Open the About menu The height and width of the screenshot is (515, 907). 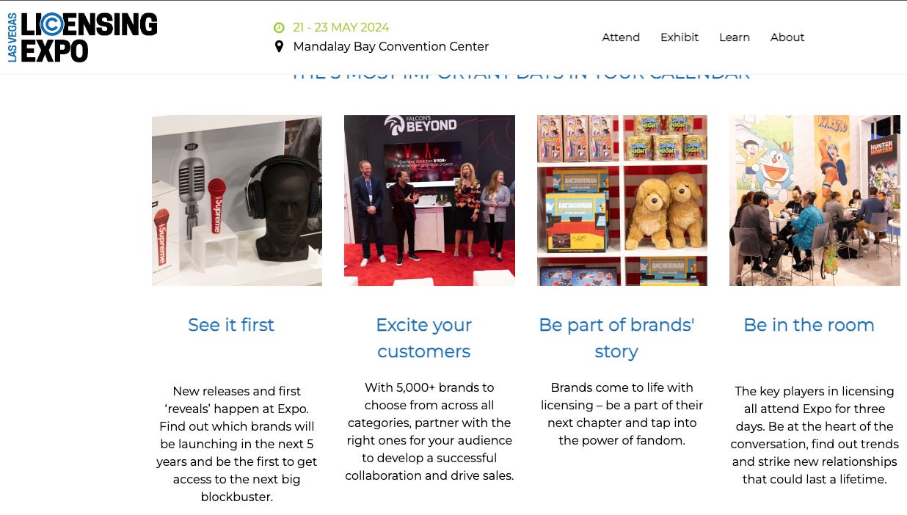(x=787, y=37)
